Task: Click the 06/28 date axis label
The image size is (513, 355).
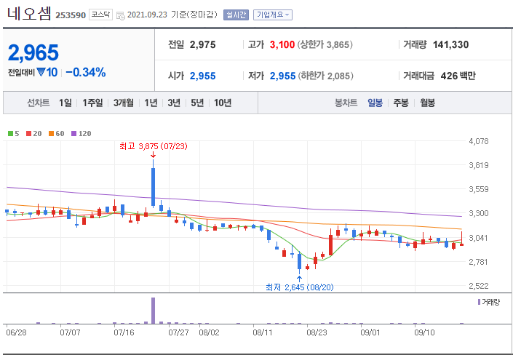Action: (x=16, y=332)
